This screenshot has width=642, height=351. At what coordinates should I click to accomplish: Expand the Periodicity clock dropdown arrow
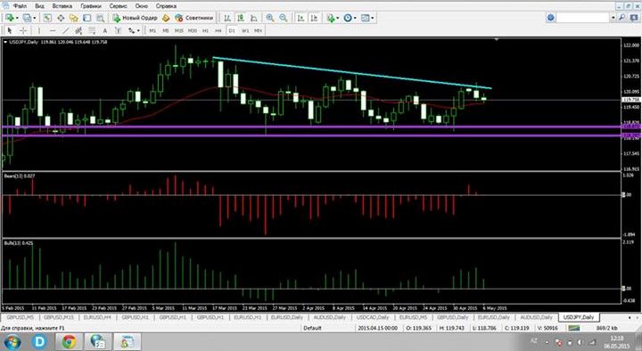coord(355,19)
